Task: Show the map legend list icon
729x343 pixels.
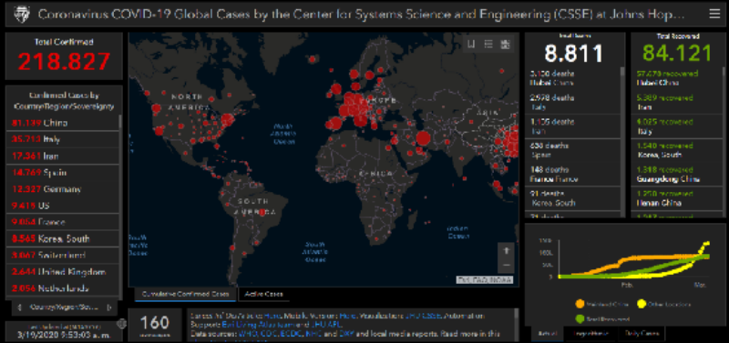Action: [488, 44]
